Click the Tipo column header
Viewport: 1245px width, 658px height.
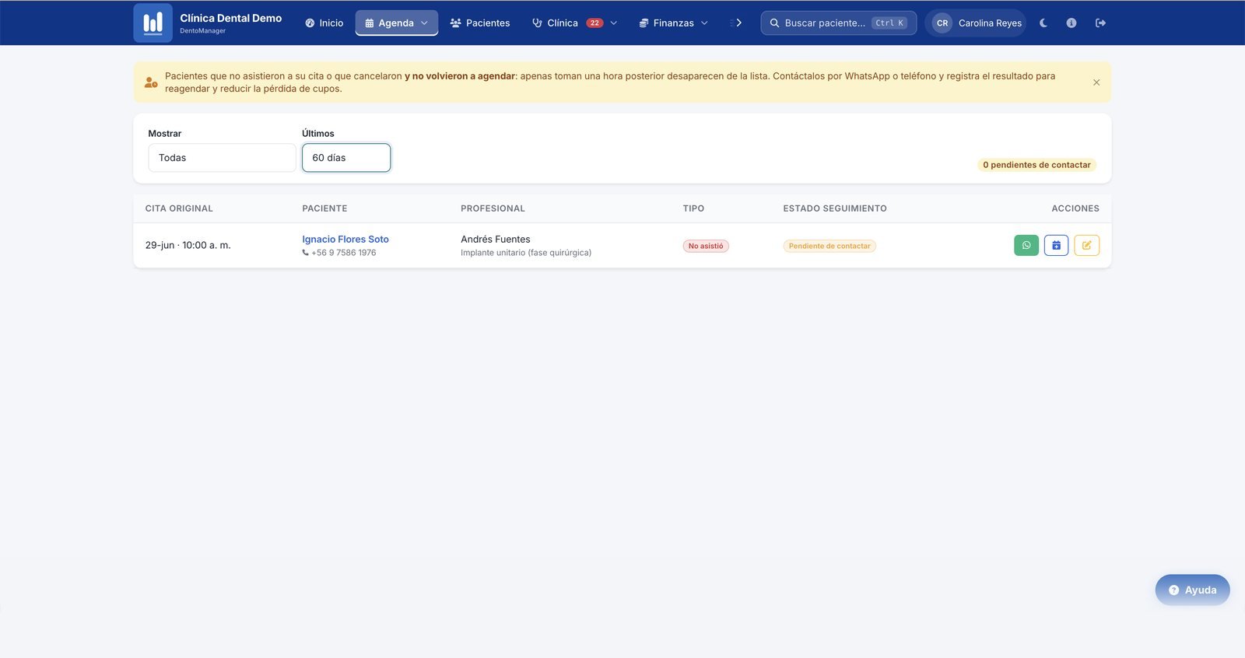point(693,208)
